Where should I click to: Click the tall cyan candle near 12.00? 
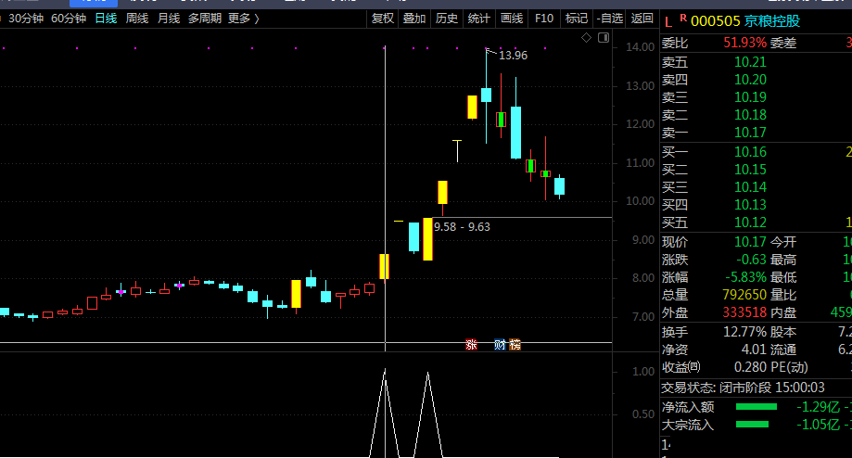pos(515,133)
